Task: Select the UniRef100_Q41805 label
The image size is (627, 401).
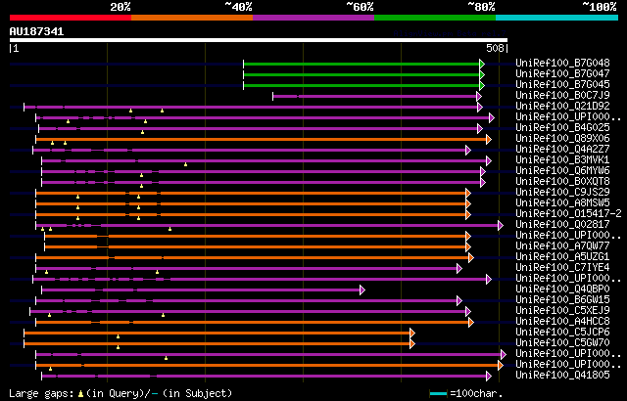Action: (562, 376)
